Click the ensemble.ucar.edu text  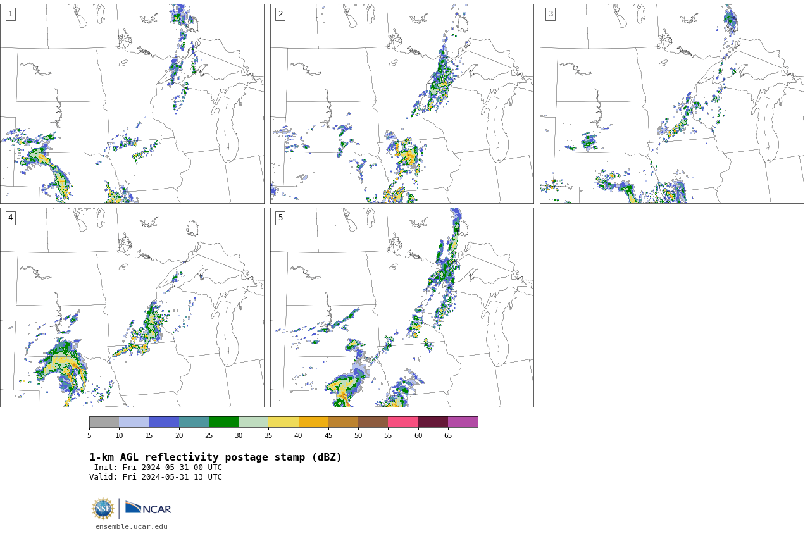click(132, 526)
